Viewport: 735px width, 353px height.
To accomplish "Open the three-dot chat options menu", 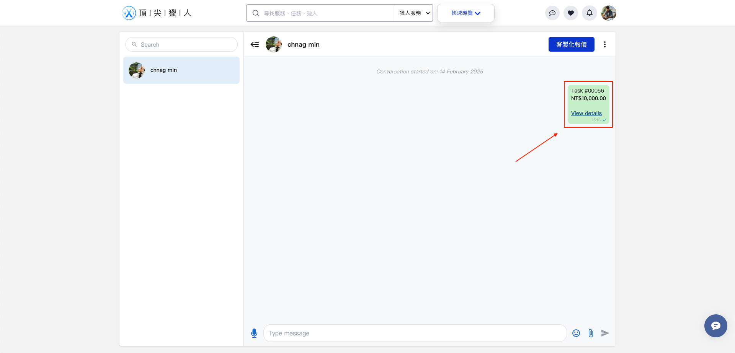I will click(605, 44).
